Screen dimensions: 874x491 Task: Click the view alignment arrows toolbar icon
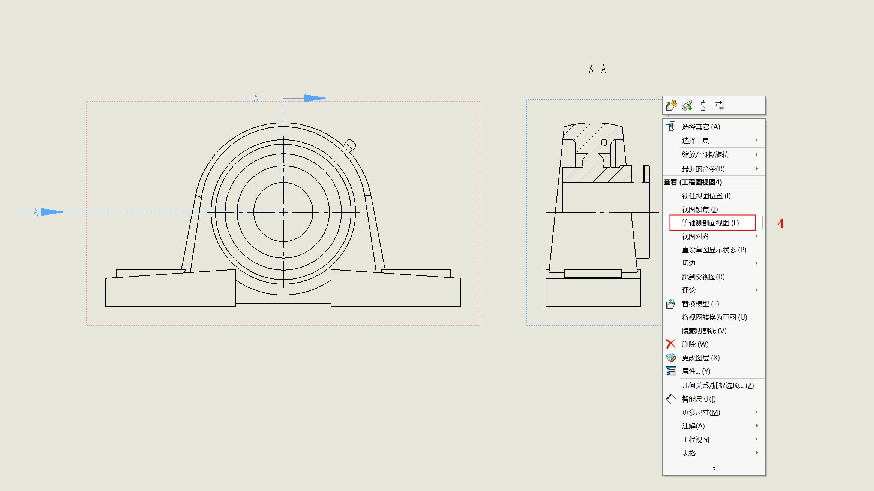pyautogui.click(x=719, y=106)
